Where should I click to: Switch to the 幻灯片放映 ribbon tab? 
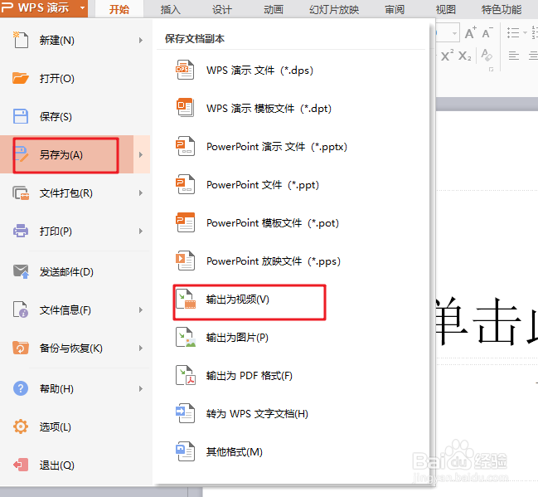pyautogui.click(x=334, y=9)
